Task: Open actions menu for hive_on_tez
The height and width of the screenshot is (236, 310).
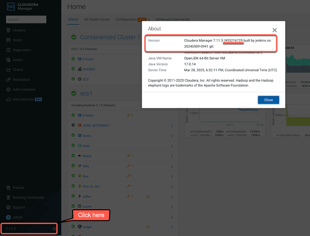Action: [172, 186]
